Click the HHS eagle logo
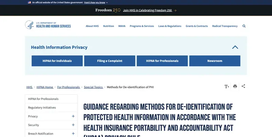Viewport: 272px width, 137px height. tap(30, 25)
